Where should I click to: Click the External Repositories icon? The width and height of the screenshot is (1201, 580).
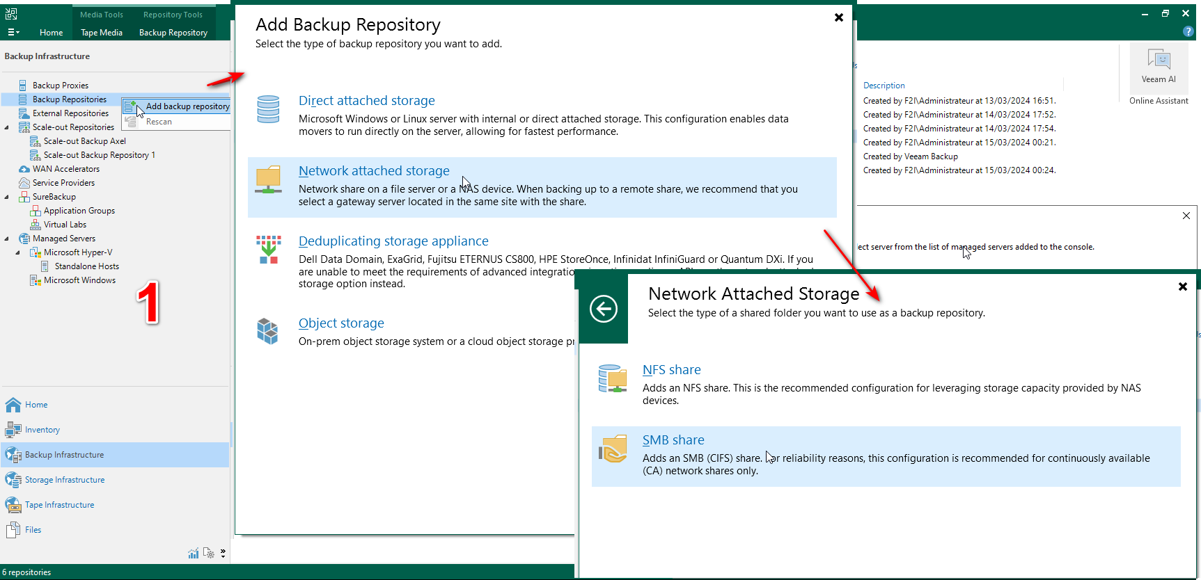(24, 113)
